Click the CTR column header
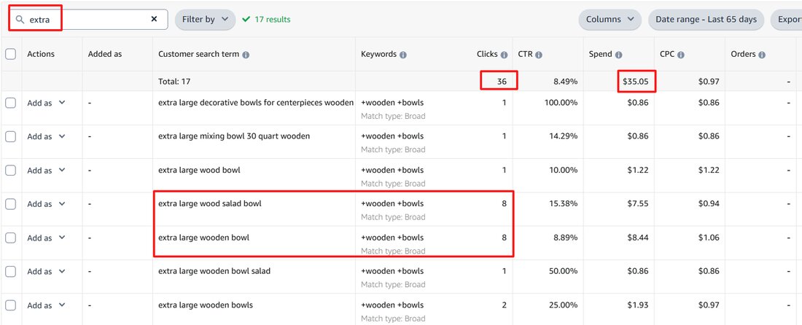The height and width of the screenshot is (325, 802). 526,54
